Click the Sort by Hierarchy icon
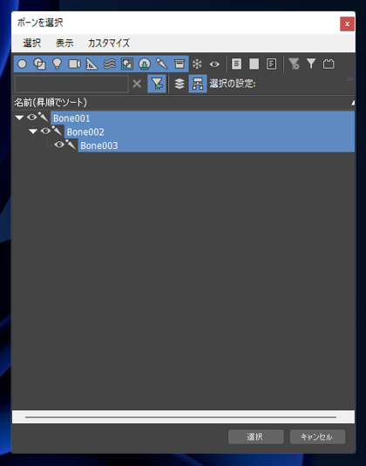The height and width of the screenshot is (466, 366). point(198,84)
